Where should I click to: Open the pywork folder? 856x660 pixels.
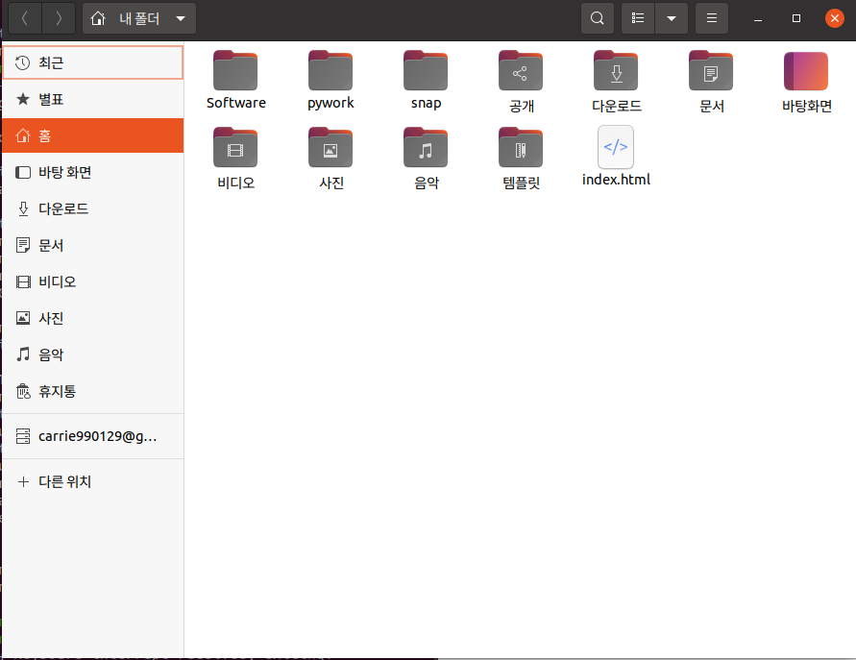[330, 71]
